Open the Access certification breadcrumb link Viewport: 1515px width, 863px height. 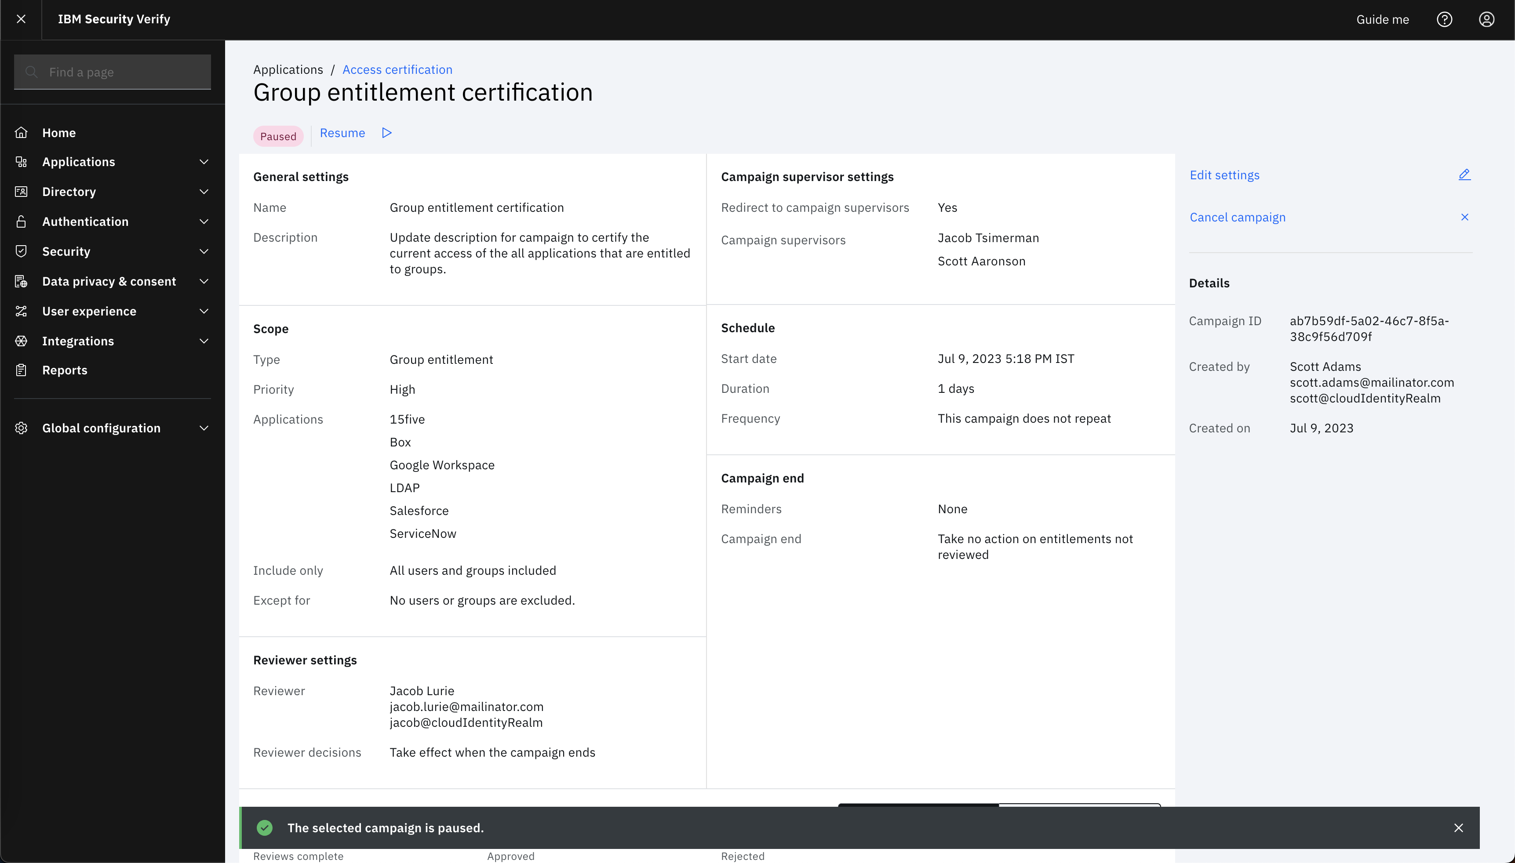(397, 69)
